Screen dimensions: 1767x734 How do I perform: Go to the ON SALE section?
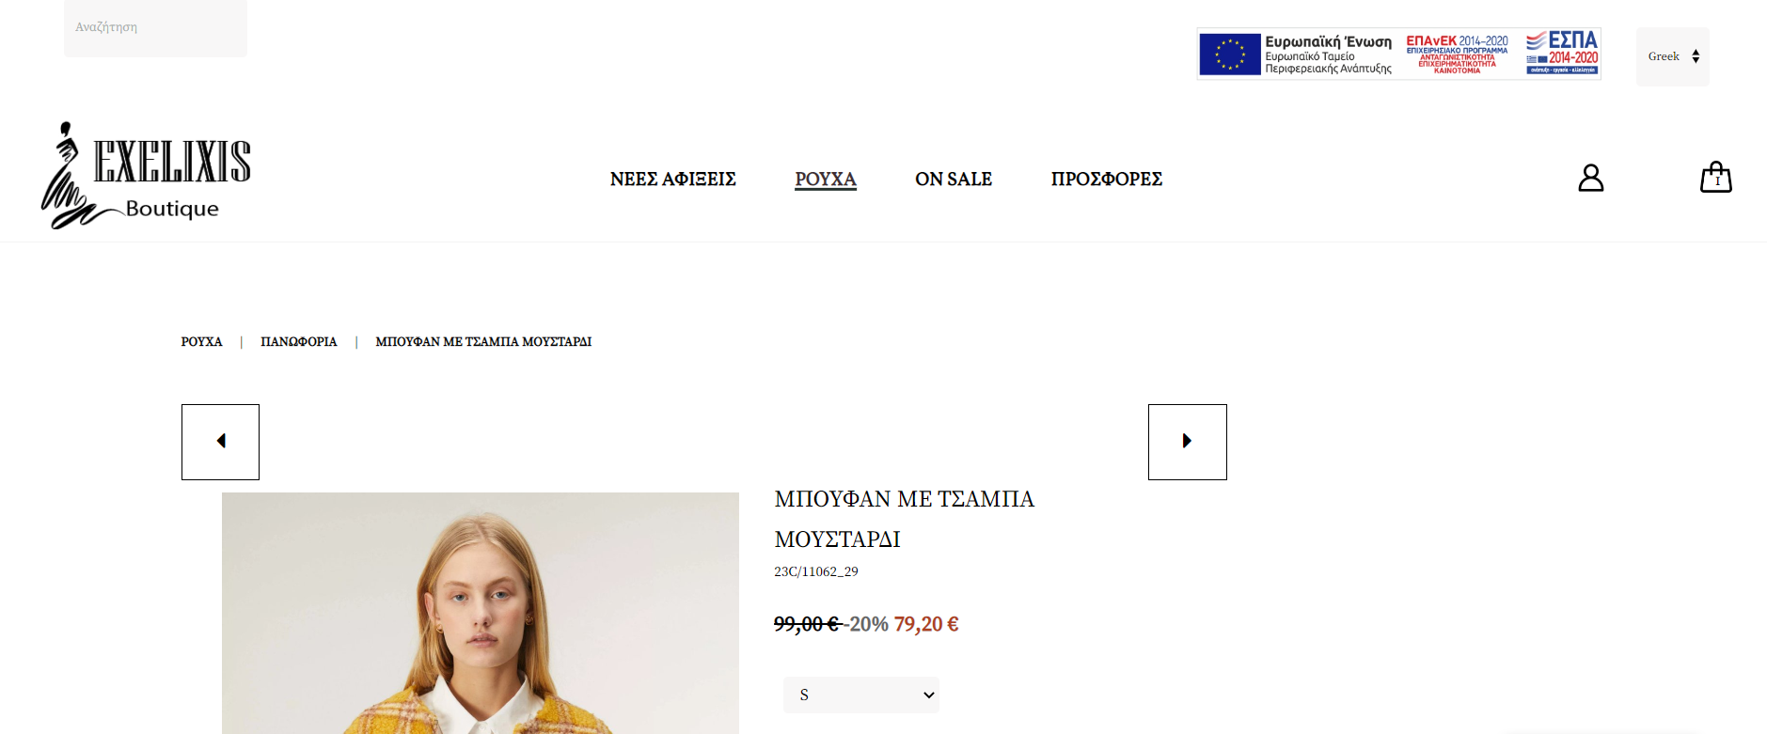click(954, 179)
